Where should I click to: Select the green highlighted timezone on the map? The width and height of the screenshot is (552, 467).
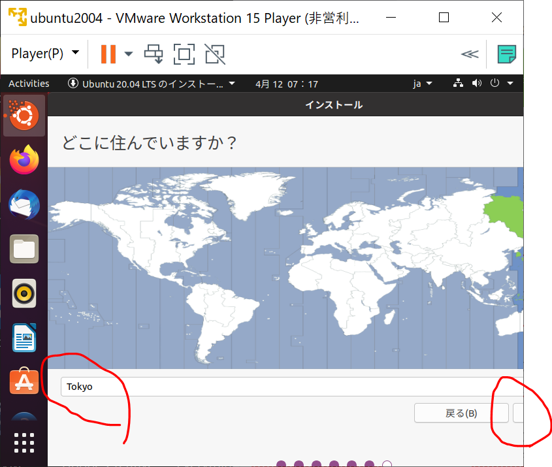click(506, 213)
